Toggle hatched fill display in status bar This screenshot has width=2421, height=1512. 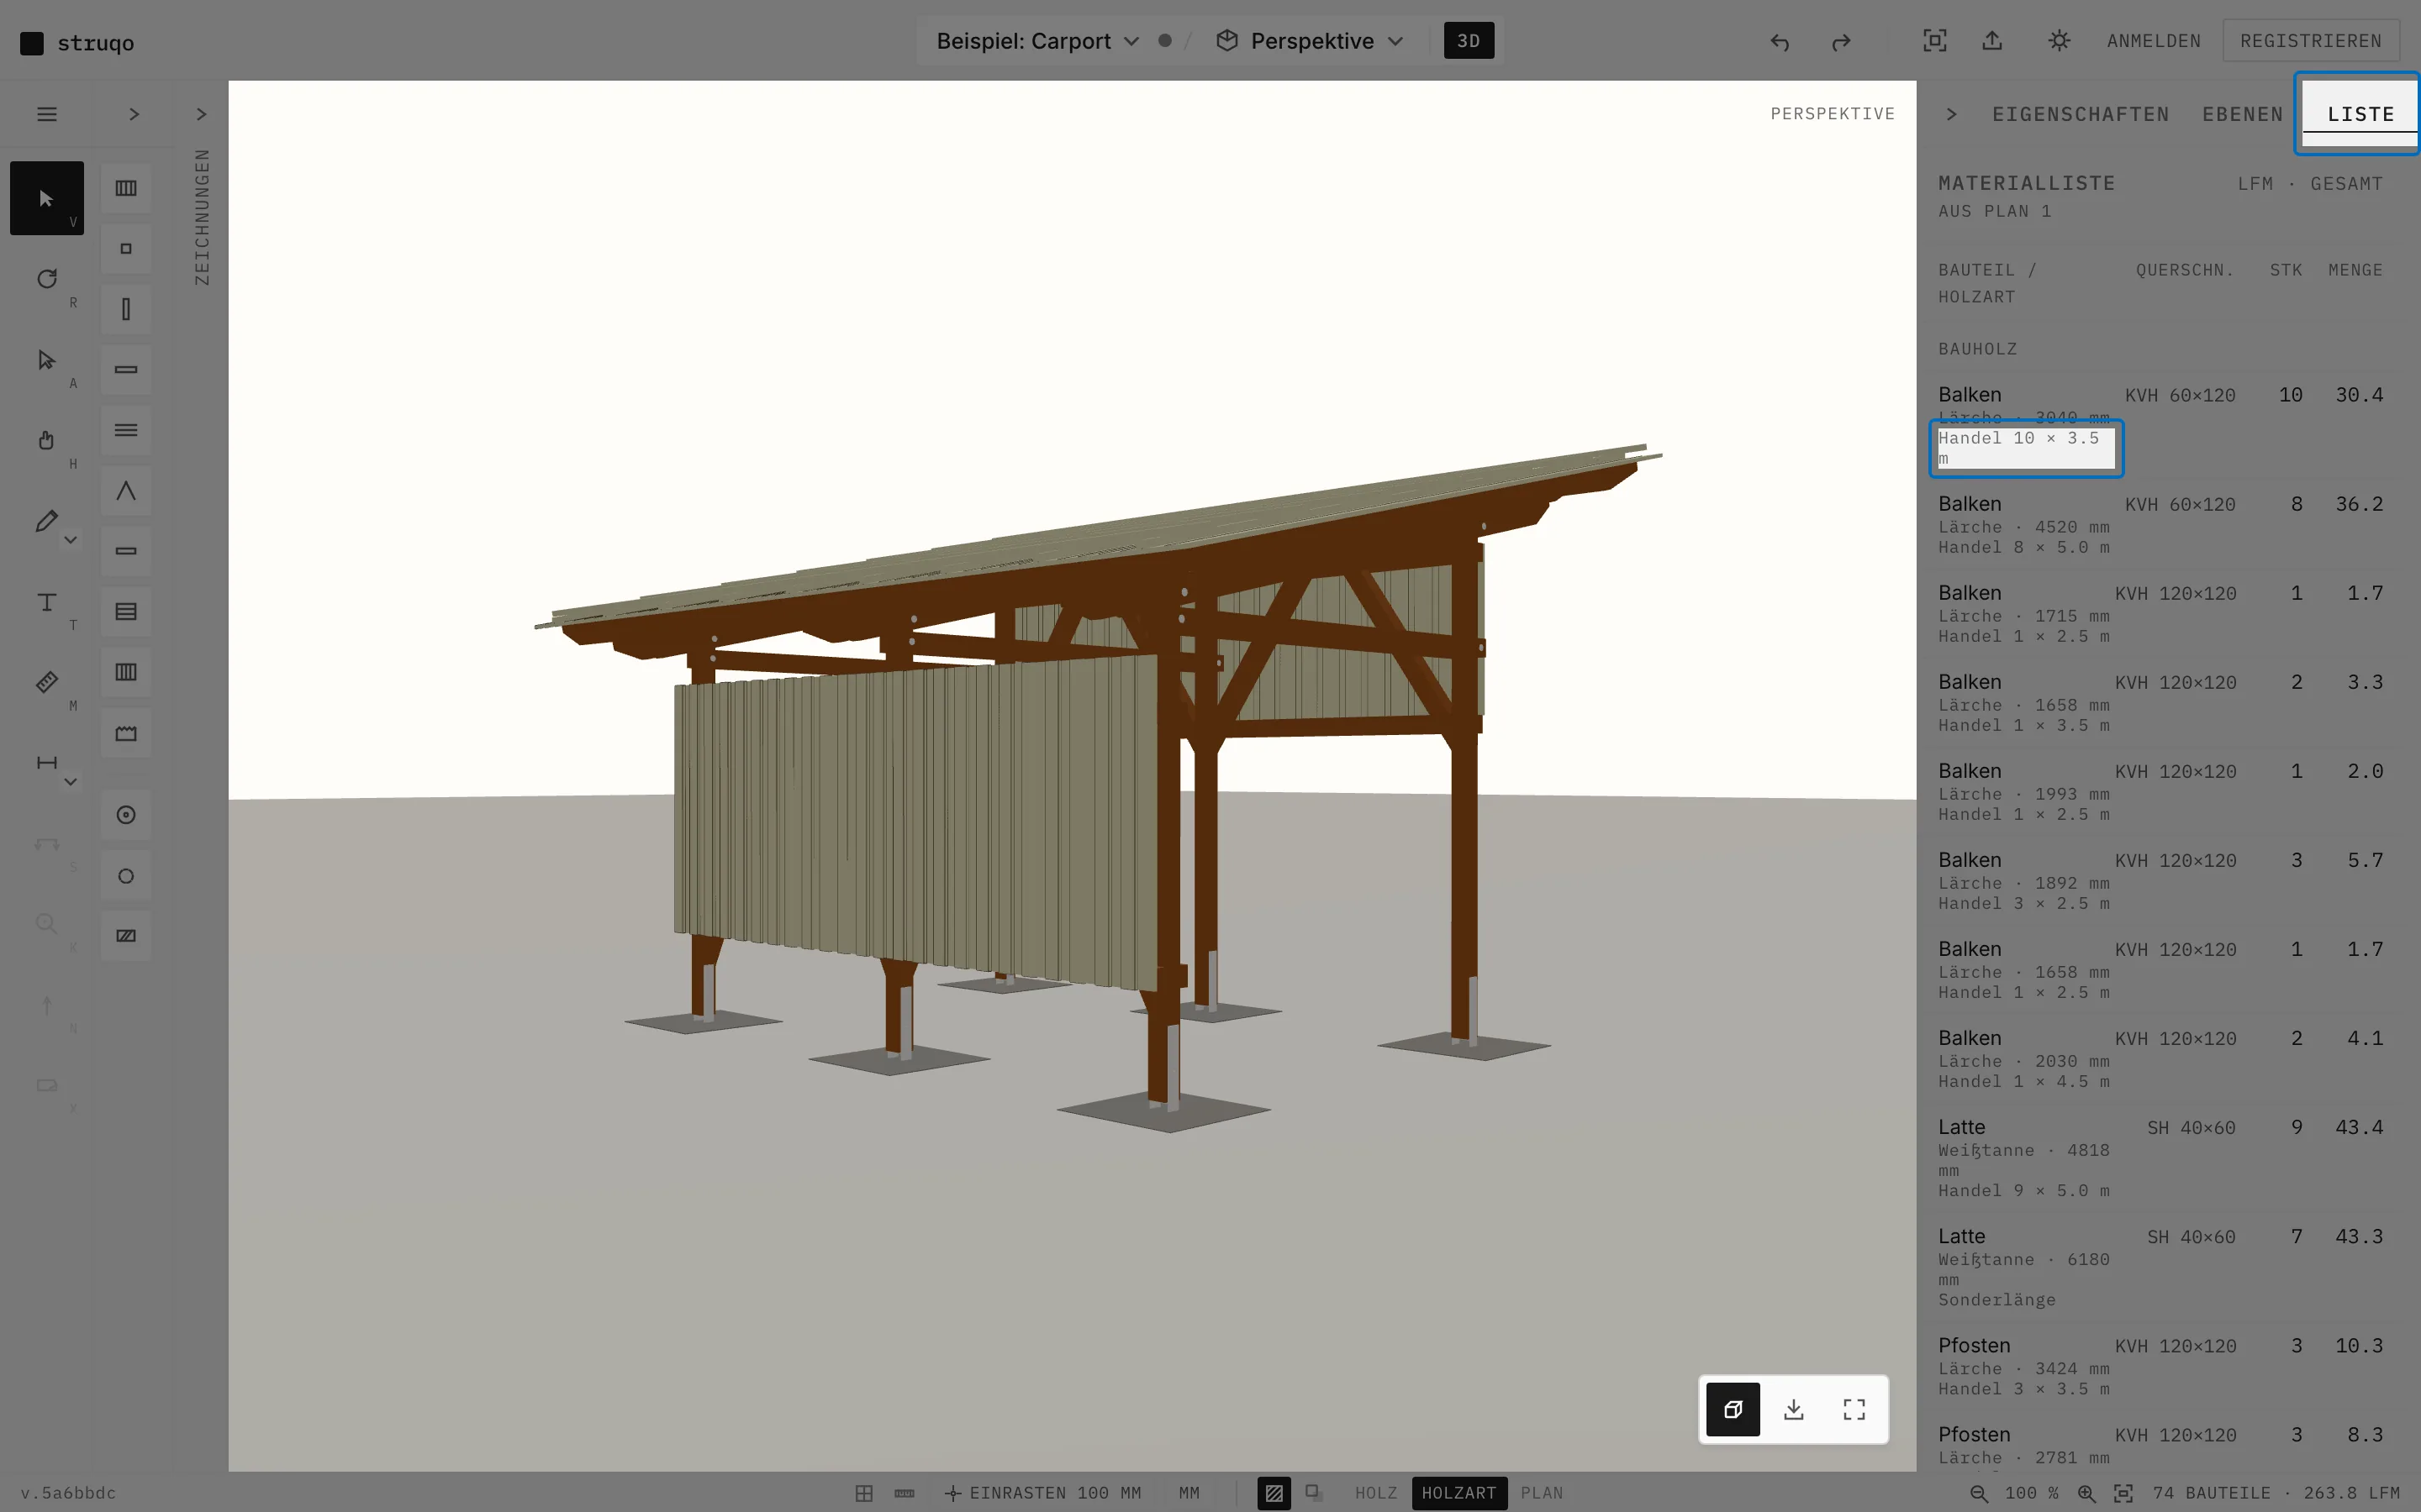point(1274,1493)
